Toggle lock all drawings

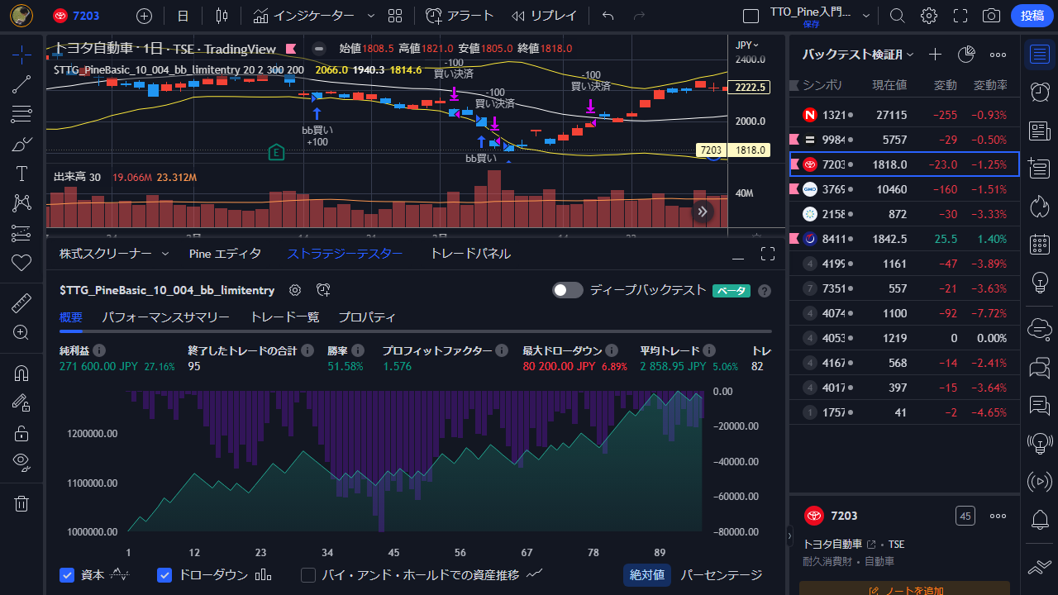pos(21,432)
